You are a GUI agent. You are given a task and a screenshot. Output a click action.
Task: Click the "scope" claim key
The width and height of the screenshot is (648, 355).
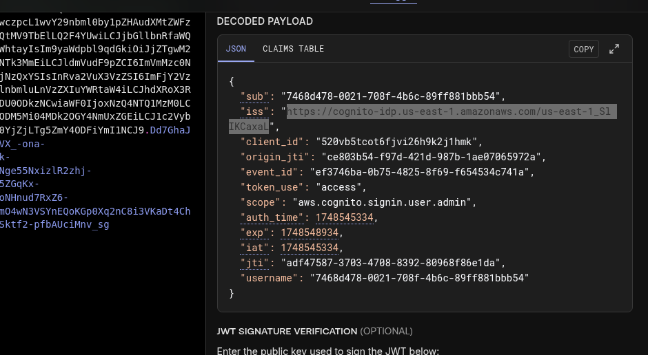[263, 202]
